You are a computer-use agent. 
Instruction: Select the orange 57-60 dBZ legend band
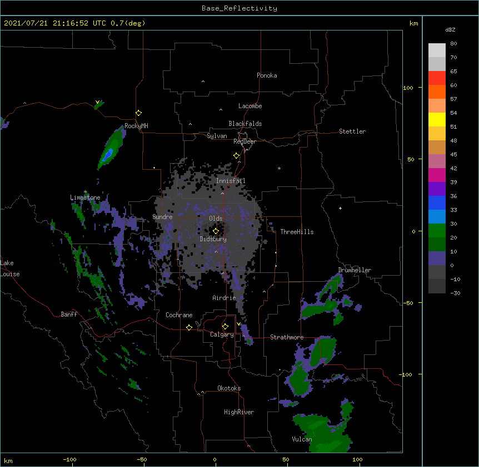(x=437, y=92)
